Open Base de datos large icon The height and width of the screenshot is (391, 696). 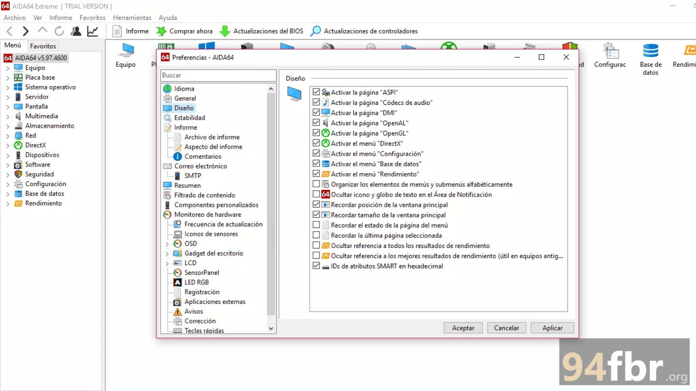(x=651, y=60)
